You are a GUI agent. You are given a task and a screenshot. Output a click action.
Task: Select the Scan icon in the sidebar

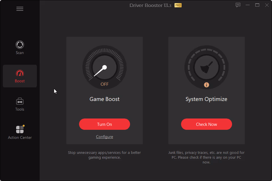pyautogui.click(x=20, y=45)
